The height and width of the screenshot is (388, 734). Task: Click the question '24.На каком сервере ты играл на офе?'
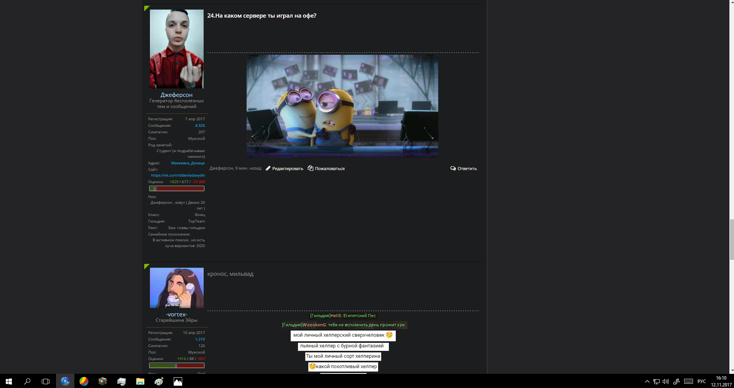point(262,16)
